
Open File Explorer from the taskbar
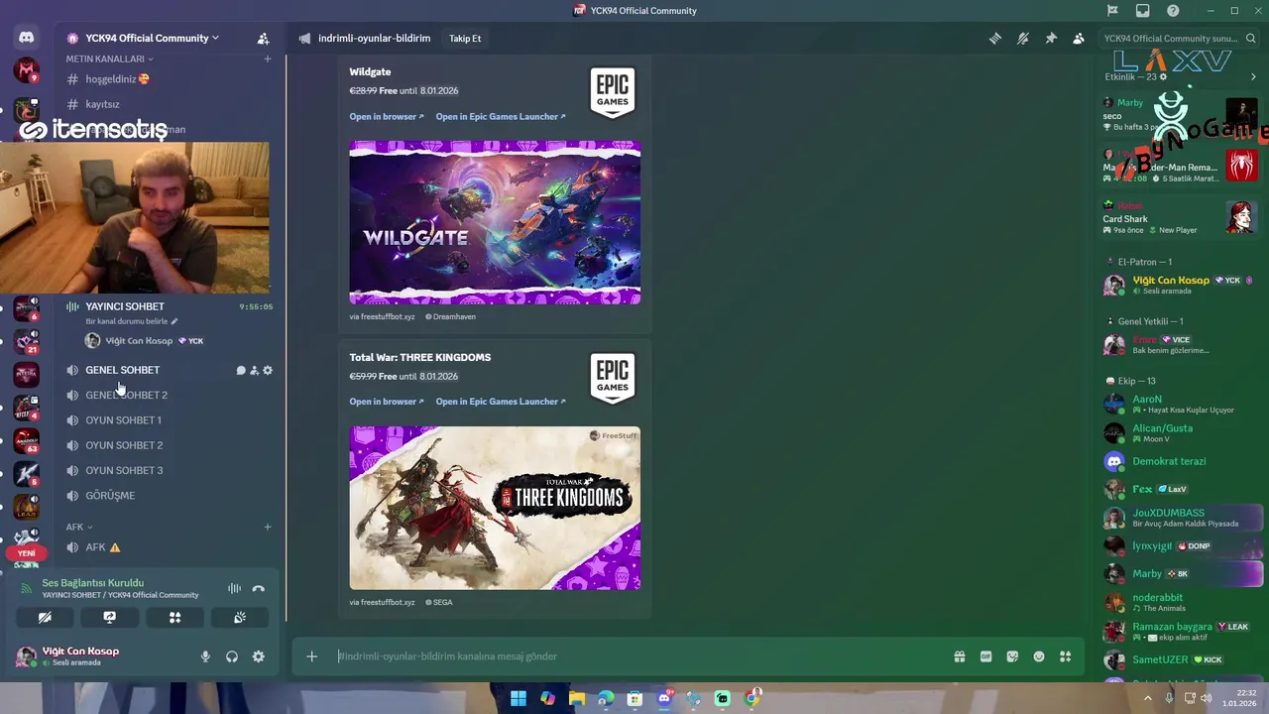(577, 698)
